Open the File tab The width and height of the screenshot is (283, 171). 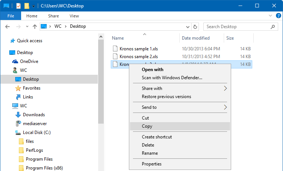tap(11, 16)
